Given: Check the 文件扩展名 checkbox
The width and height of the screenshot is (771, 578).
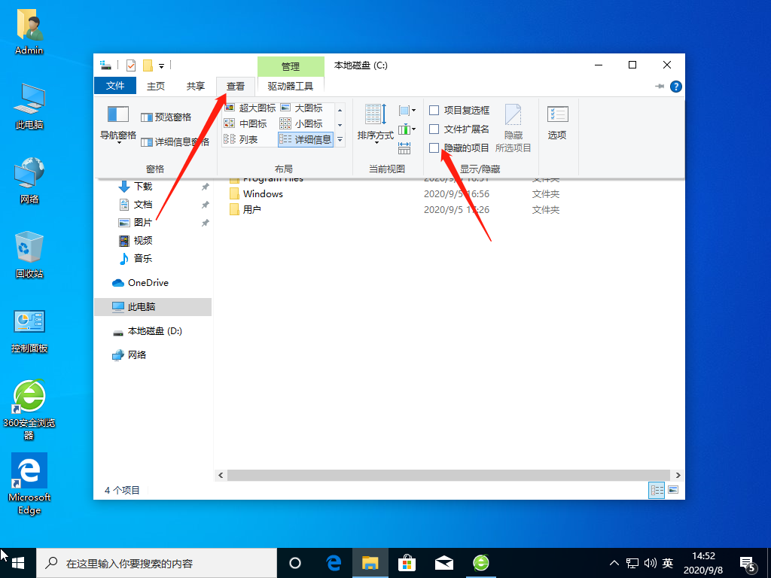Looking at the screenshot, I should click(x=434, y=129).
